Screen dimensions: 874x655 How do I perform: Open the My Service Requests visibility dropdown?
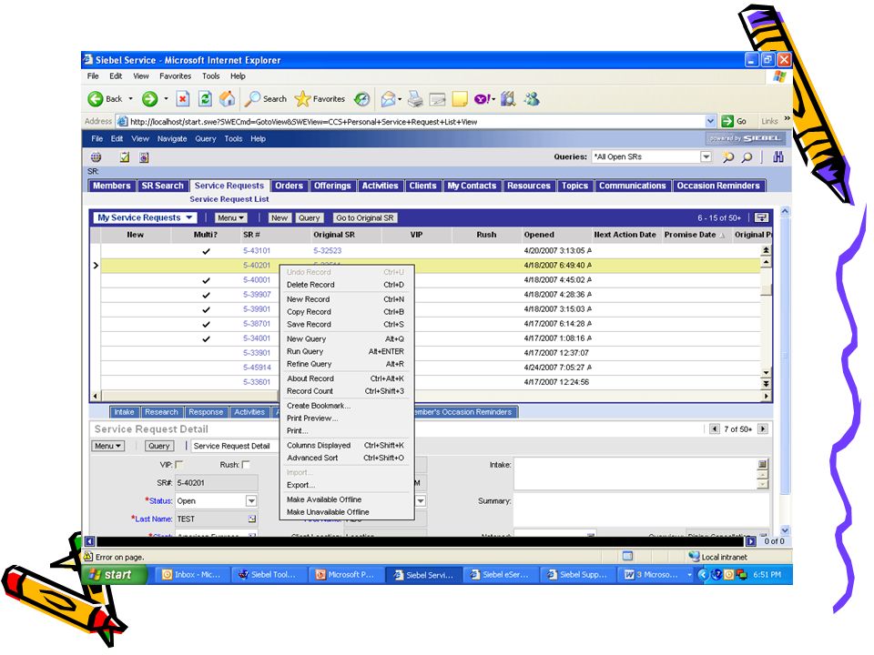point(145,217)
